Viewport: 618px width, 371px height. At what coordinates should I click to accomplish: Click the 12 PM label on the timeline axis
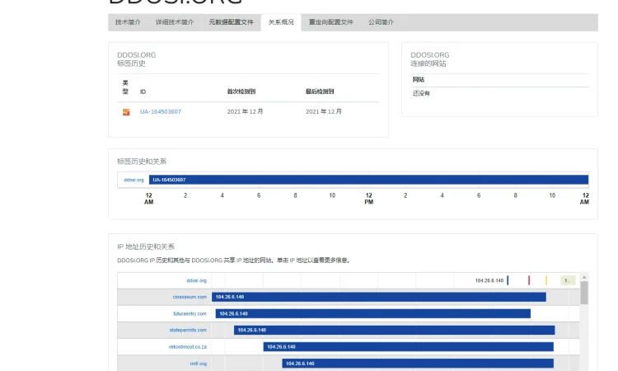(x=368, y=199)
